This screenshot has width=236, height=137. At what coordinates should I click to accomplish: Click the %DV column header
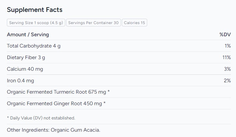(225, 34)
